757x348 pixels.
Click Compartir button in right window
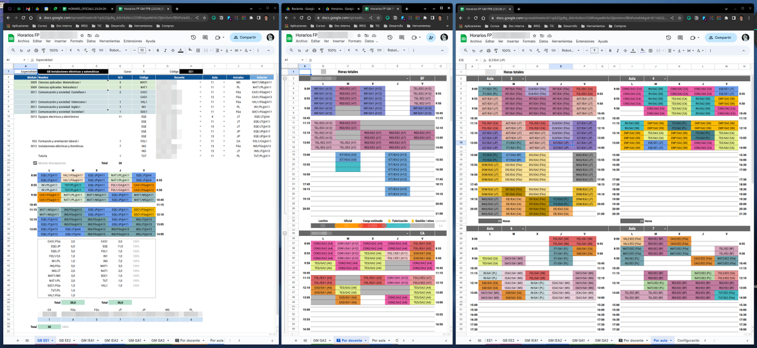coord(720,37)
